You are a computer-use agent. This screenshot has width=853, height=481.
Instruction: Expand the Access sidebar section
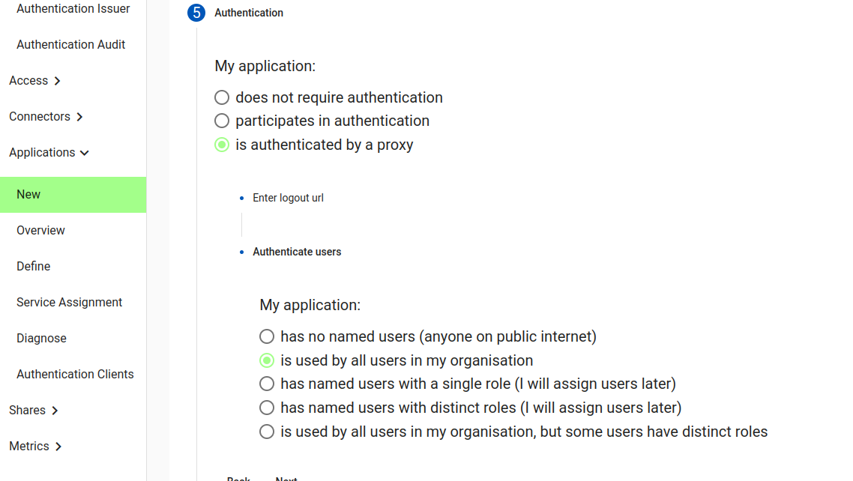point(34,80)
